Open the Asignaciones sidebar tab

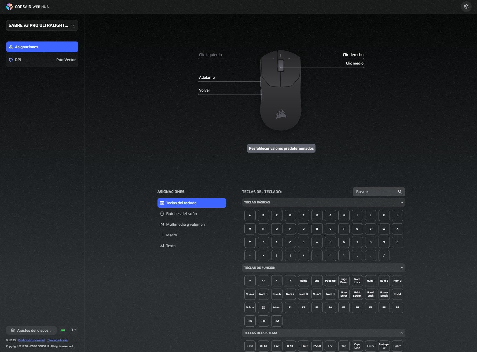click(x=42, y=47)
